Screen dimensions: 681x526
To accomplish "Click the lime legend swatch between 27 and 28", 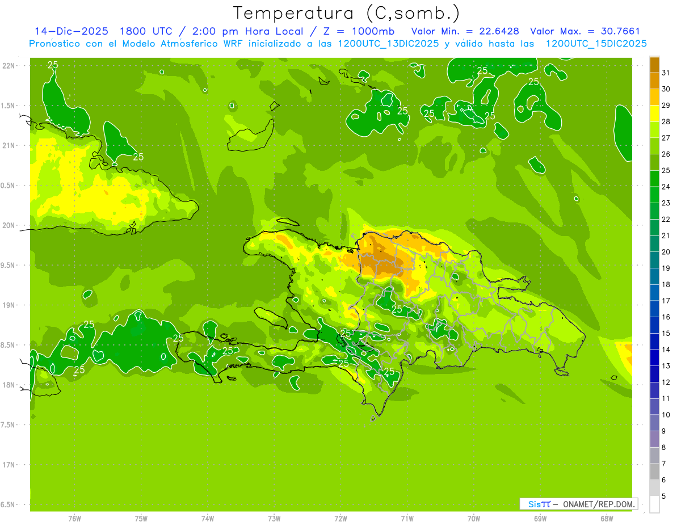I will 654,129.
